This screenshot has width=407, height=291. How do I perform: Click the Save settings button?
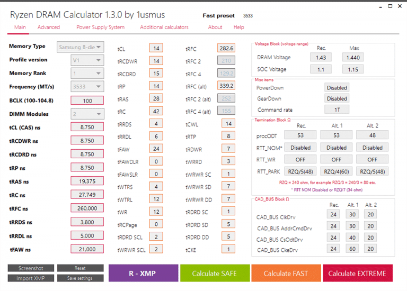point(80,278)
